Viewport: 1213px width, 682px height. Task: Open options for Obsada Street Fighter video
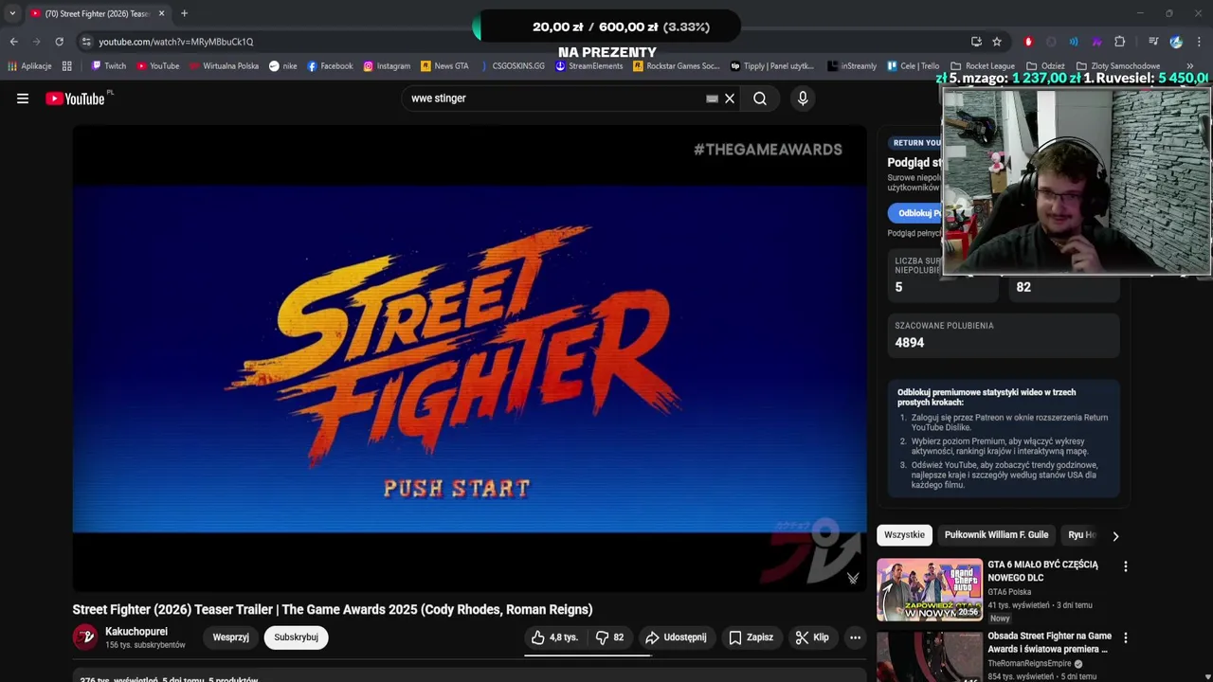(x=1125, y=638)
